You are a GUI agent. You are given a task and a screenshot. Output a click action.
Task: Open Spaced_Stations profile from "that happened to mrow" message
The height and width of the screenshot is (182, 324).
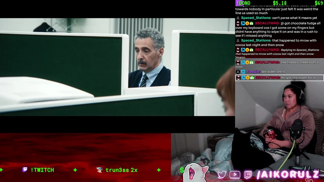click(256, 40)
